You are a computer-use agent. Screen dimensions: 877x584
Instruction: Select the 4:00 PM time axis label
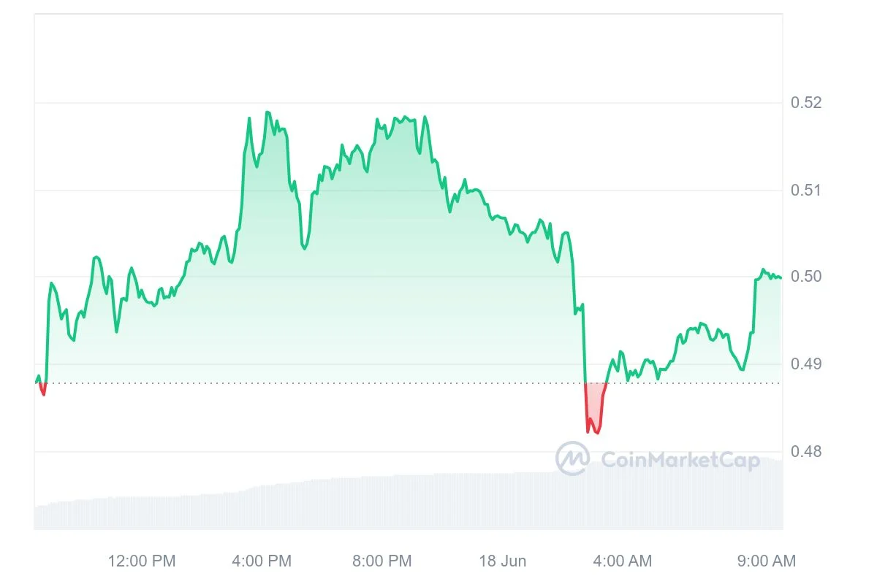coord(262,561)
